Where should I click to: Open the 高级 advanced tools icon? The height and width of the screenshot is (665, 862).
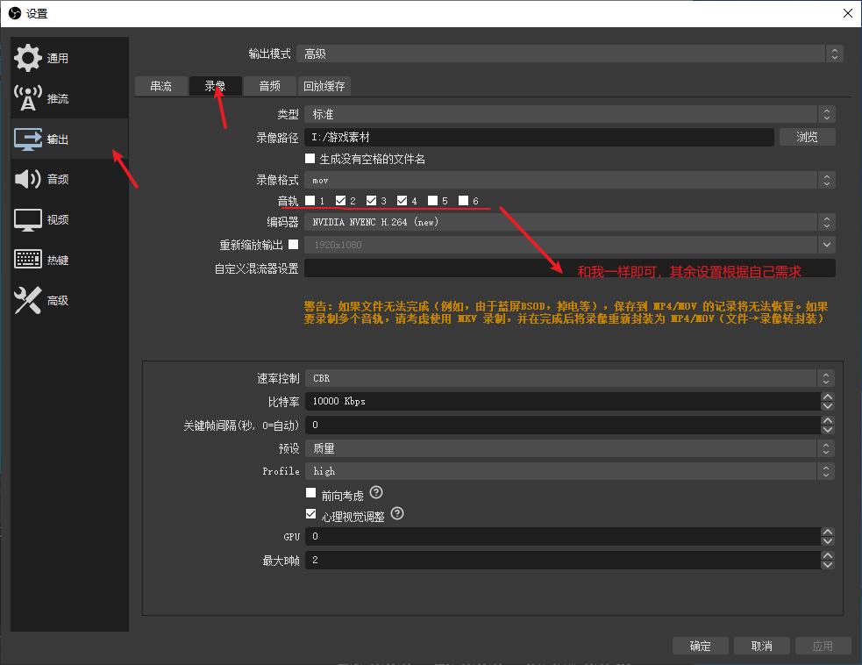(27, 300)
